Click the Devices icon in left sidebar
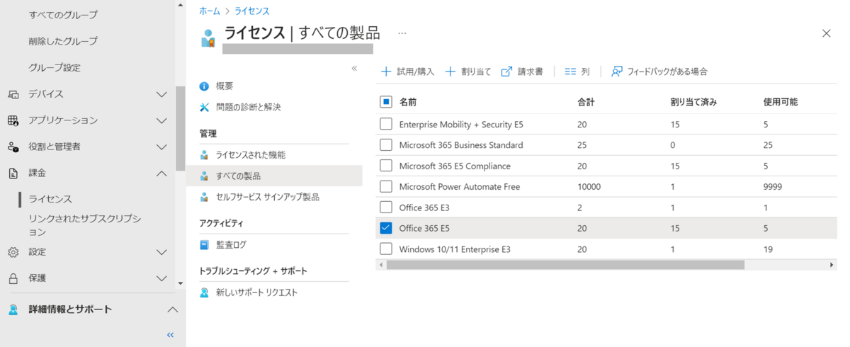Image resolution: width=850 pixels, height=347 pixels. point(13,94)
